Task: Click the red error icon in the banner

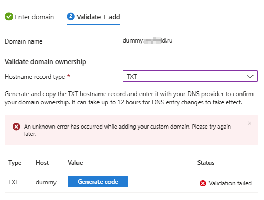Action: coord(16,127)
